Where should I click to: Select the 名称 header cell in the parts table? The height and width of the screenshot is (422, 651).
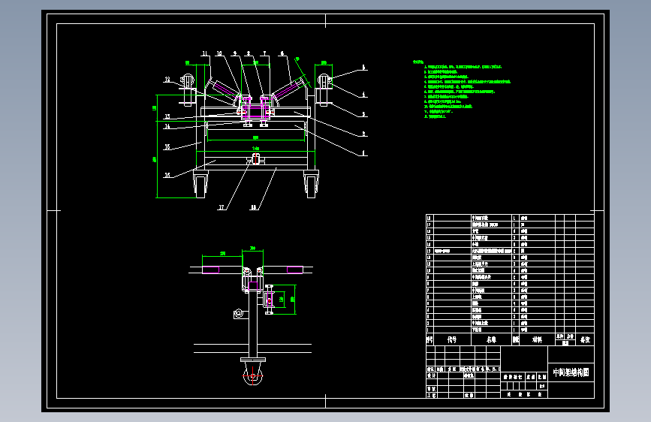tap(491, 339)
